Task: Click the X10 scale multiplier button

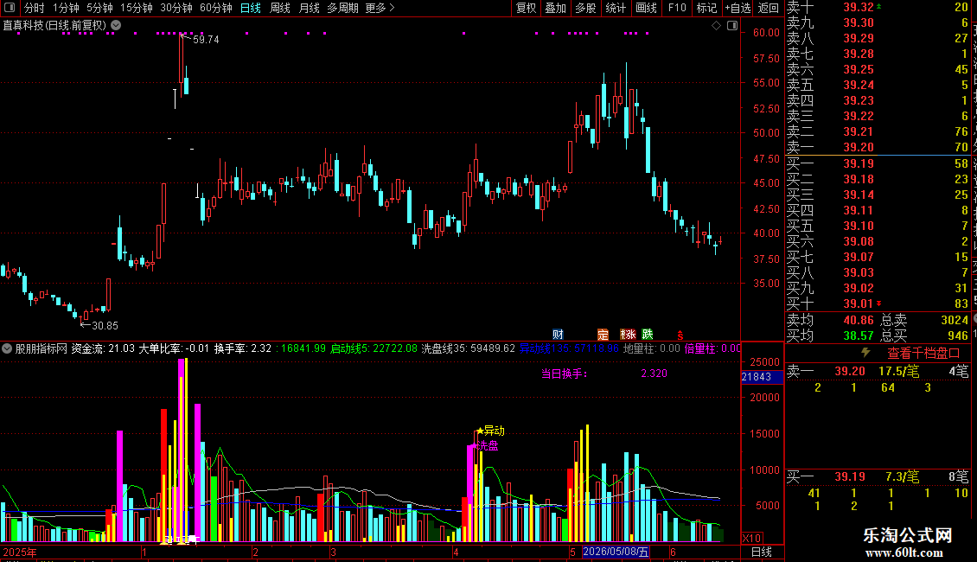Action: click(x=751, y=538)
